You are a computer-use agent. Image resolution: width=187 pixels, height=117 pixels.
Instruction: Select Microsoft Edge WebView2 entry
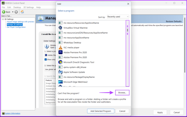pyautogui.click(x=92, y=82)
